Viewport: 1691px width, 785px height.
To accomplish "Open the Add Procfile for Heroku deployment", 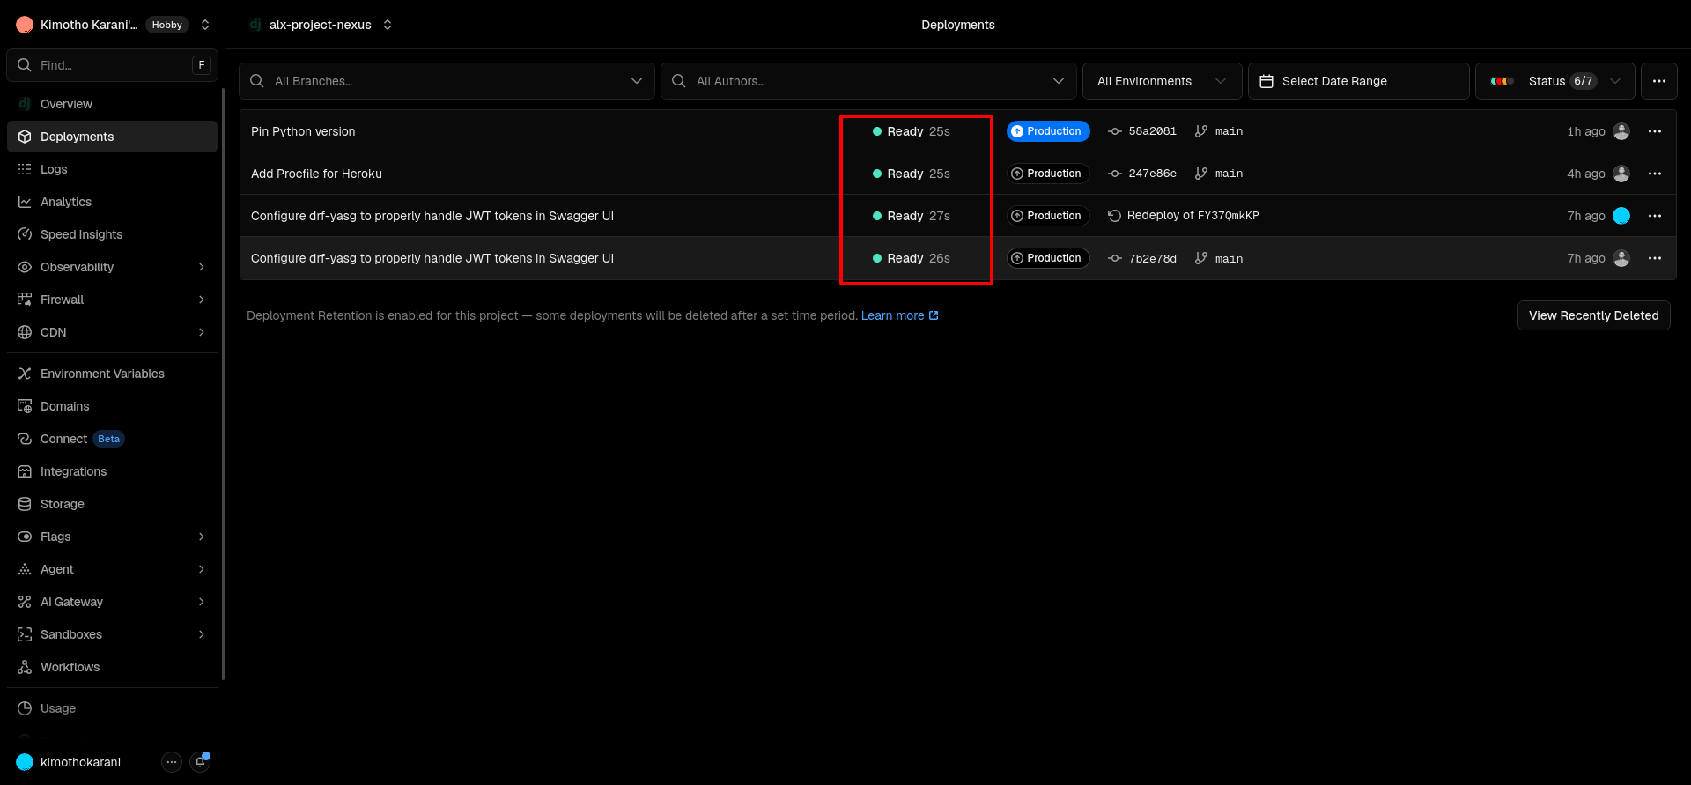I will click(x=316, y=174).
